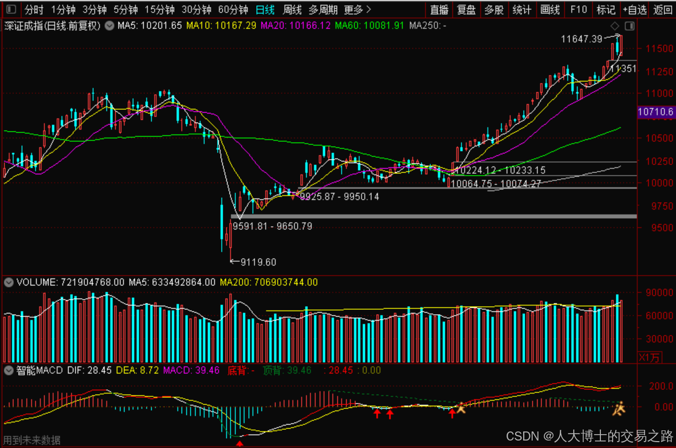This screenshot has height=448, width=676.
Task: Click the DIF: 28.45 readout
Action: pos(89,370)
